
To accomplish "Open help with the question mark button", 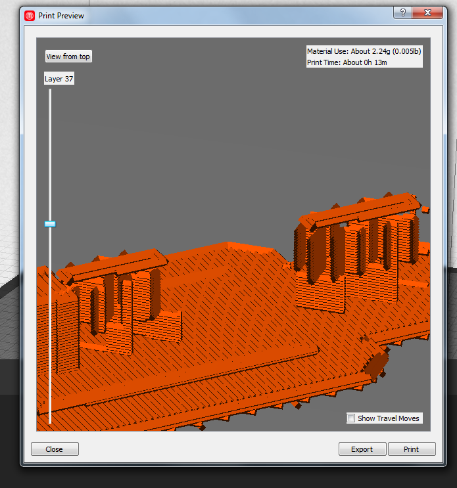I will click(x=402, y=13).
